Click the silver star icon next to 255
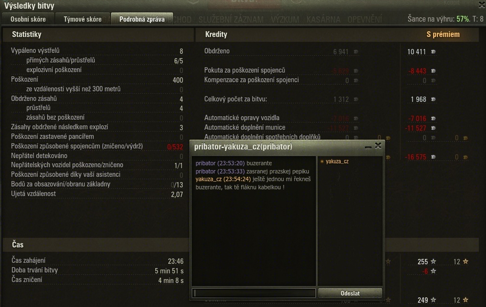Screen dimensions: 486x307 coord(433,261)
